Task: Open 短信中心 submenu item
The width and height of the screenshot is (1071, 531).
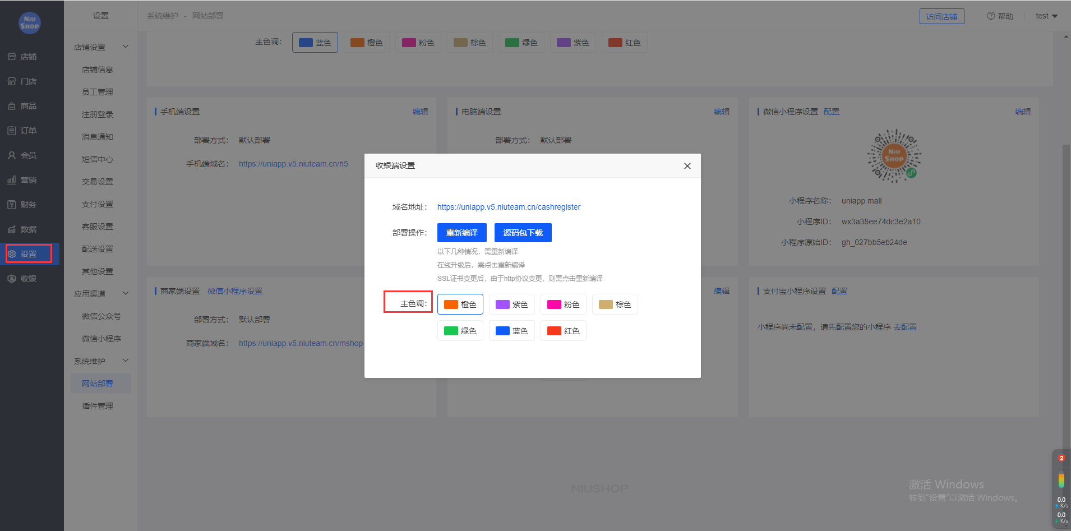Action: (x=98, y=159)
